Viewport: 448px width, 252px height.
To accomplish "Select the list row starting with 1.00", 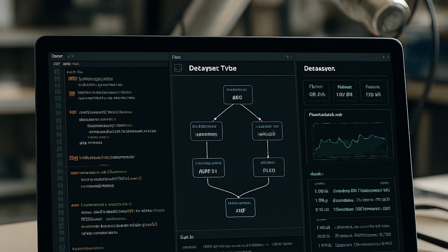I will 352,191.
